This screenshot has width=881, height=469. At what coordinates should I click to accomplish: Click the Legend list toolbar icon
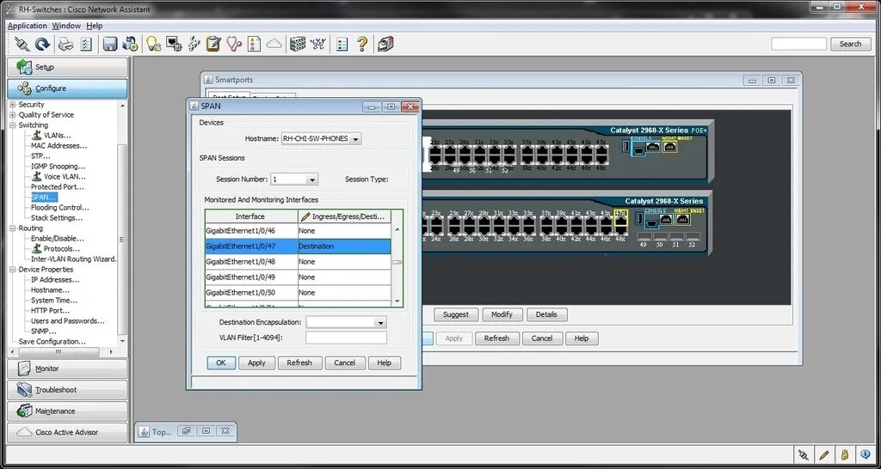342,44
